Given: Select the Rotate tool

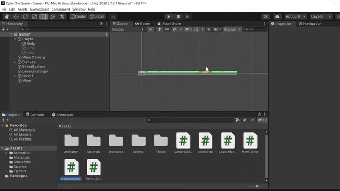Looking at the screenshot, I should click(25, 16).
